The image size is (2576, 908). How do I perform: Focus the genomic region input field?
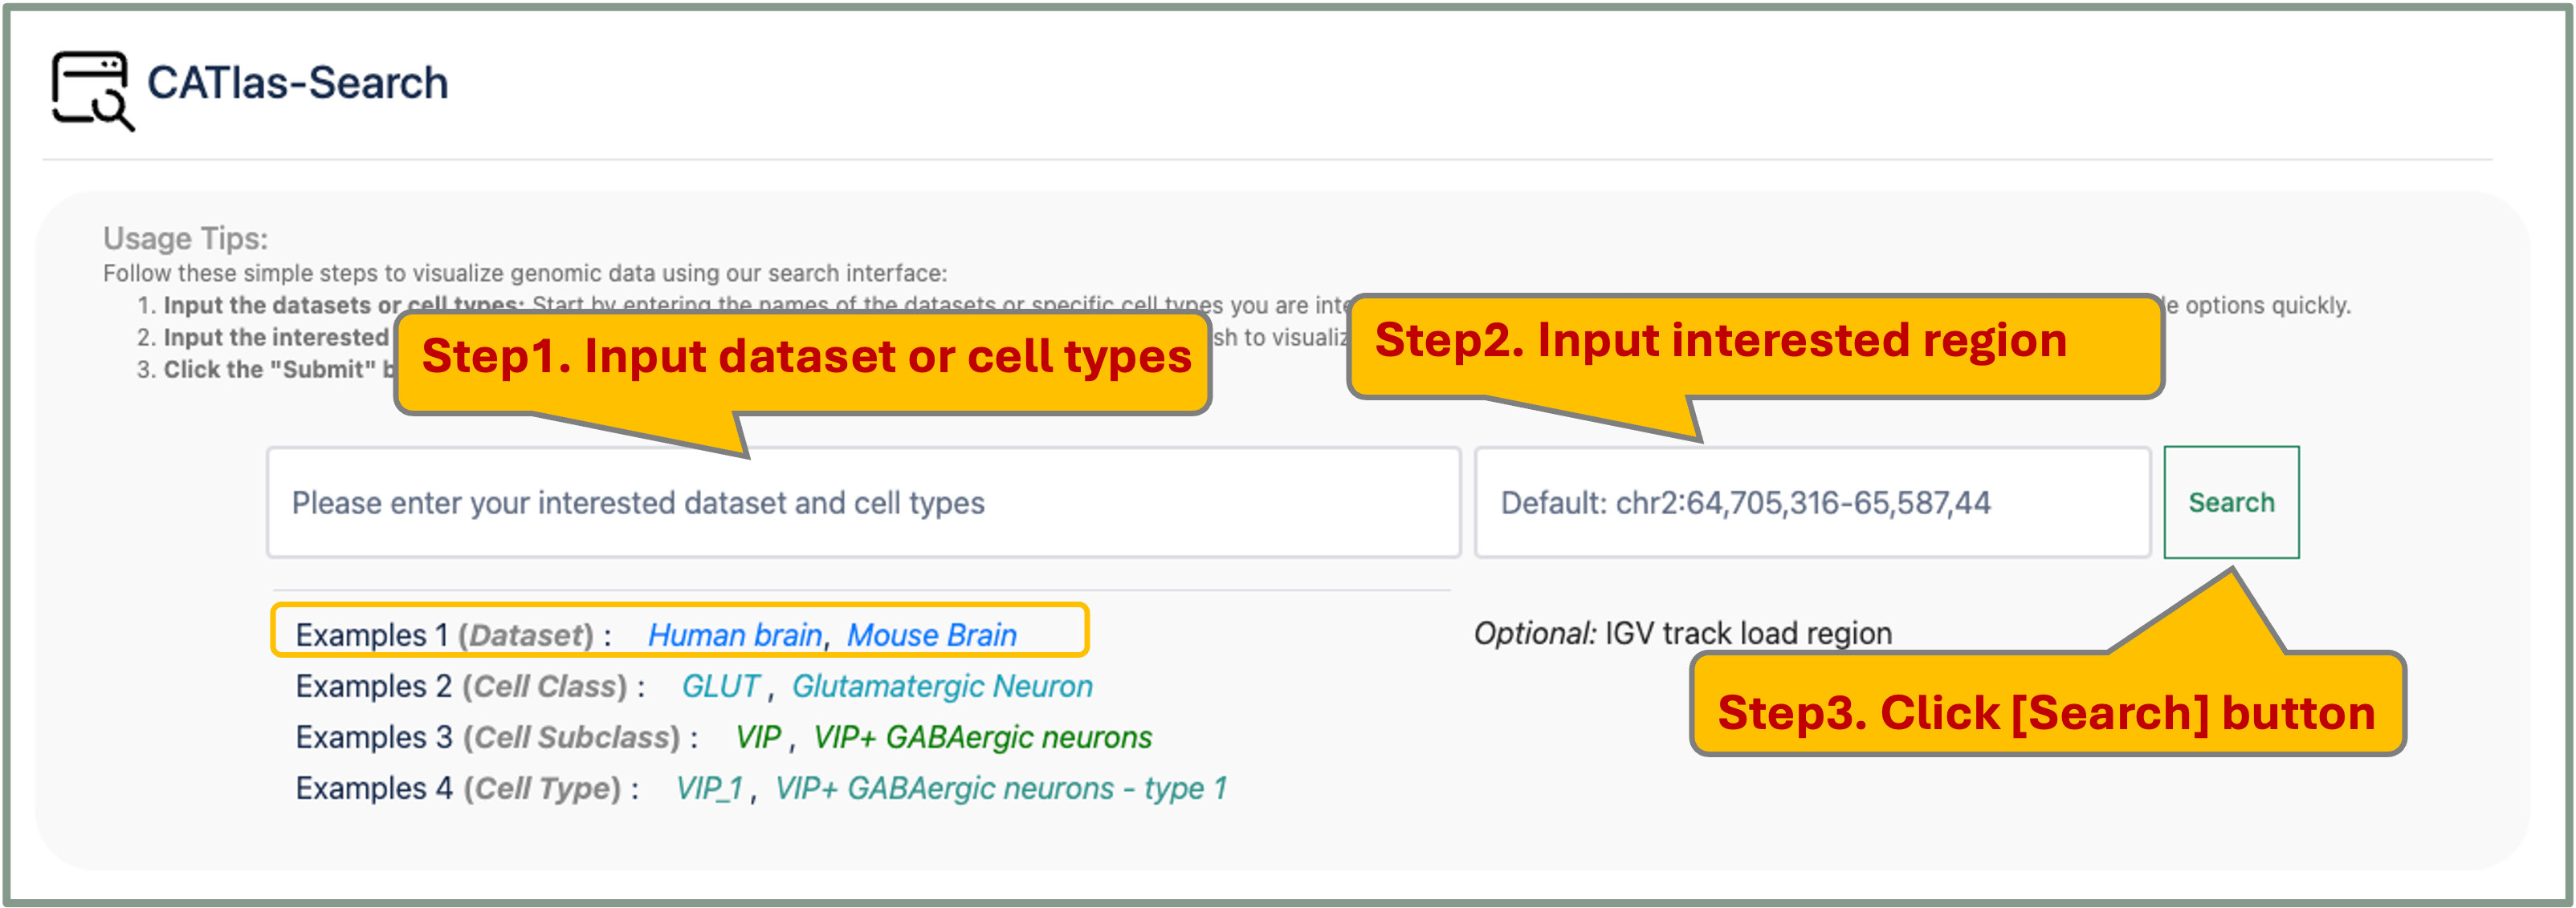pyautogui.click(x=1812, y=502)
